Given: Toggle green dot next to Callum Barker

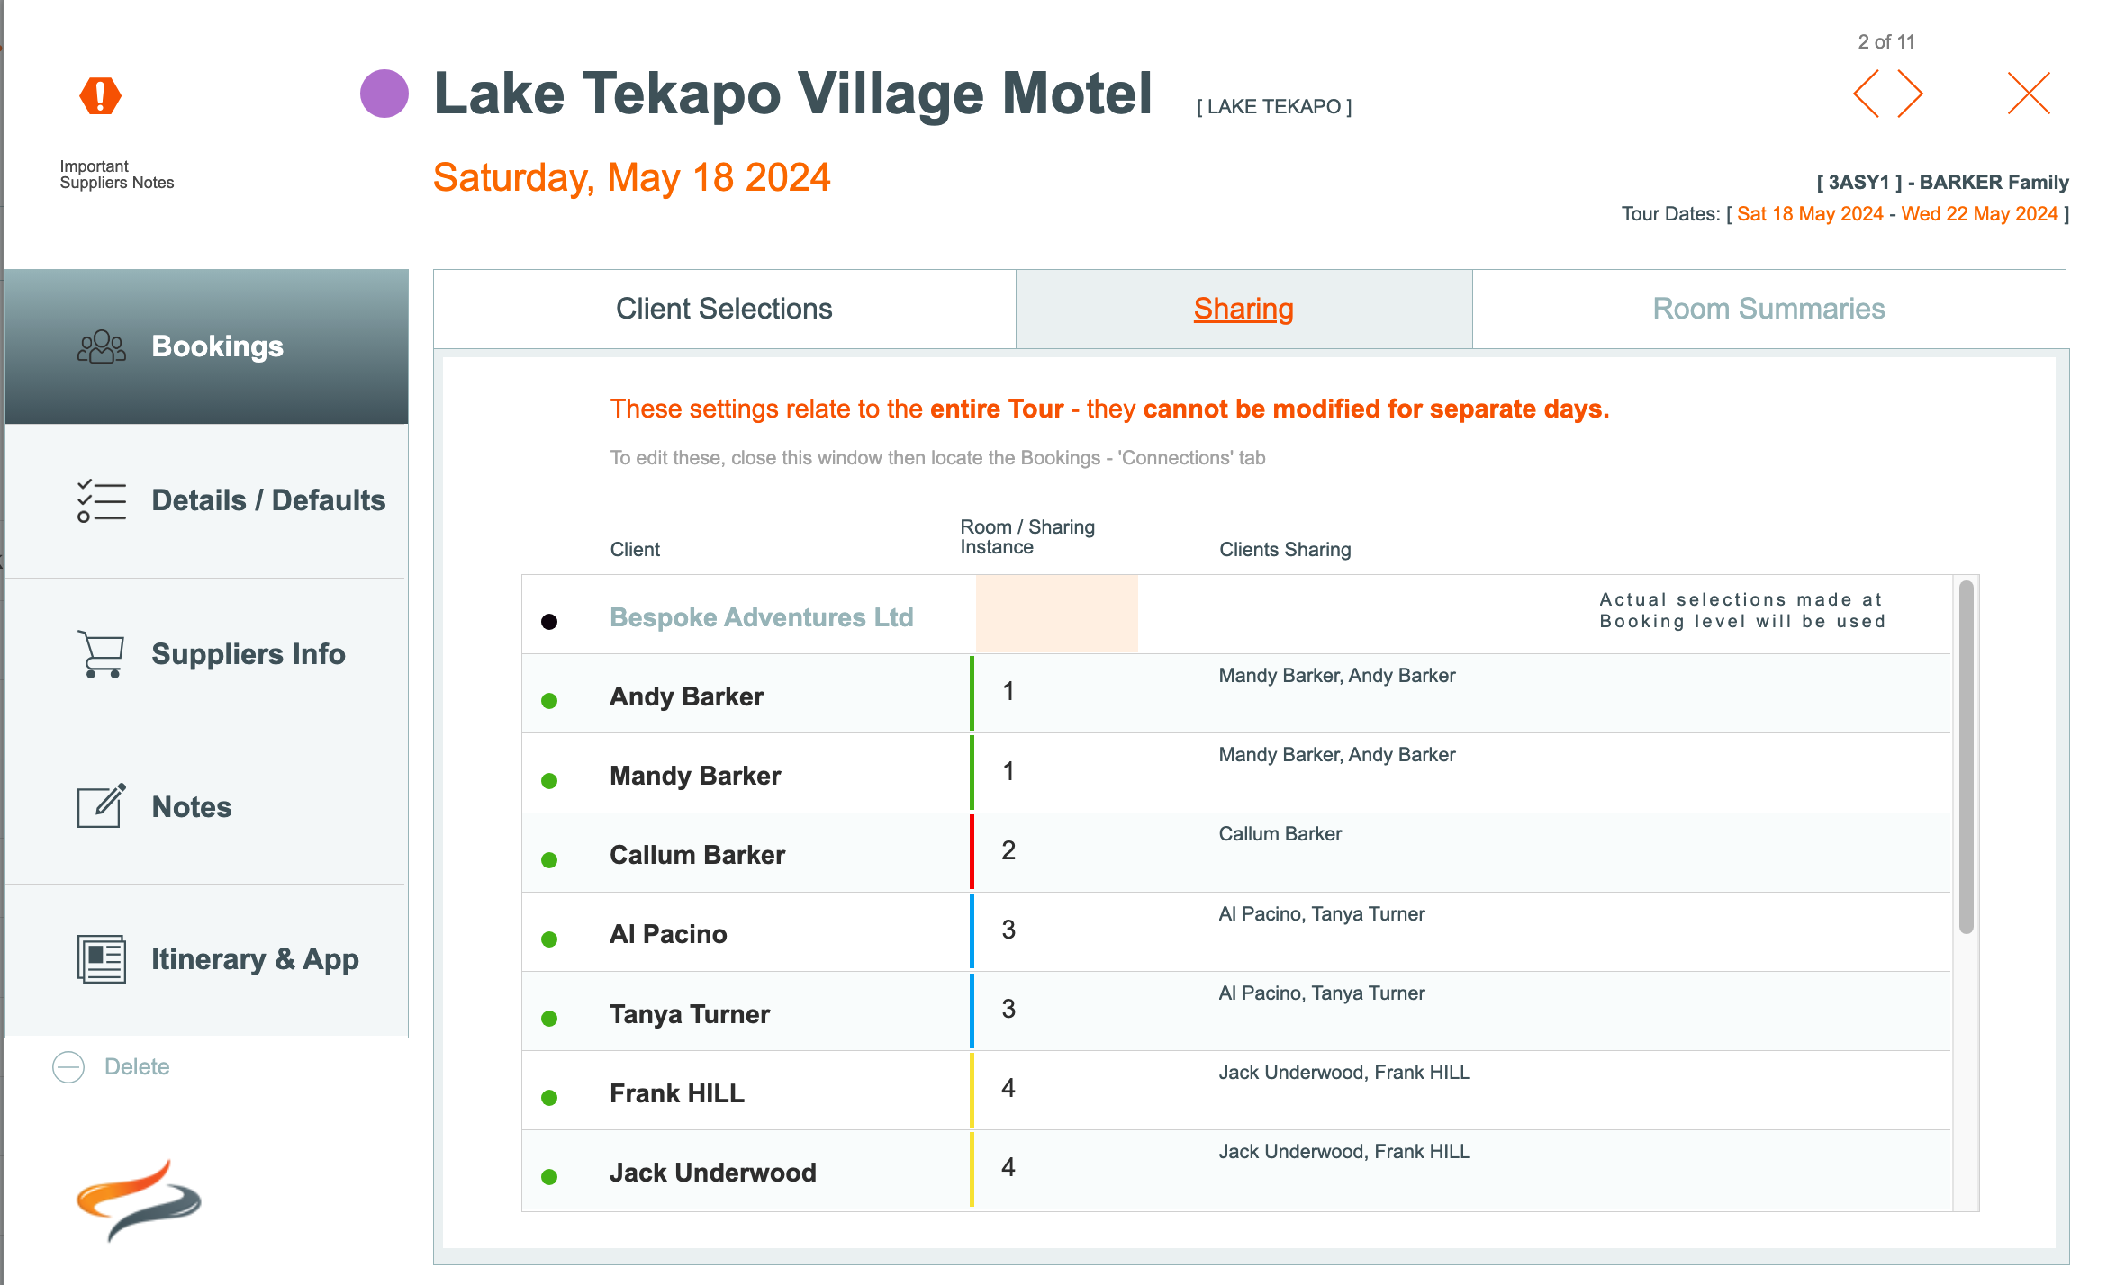Looking at the screenshot, I should coord(549,859).
